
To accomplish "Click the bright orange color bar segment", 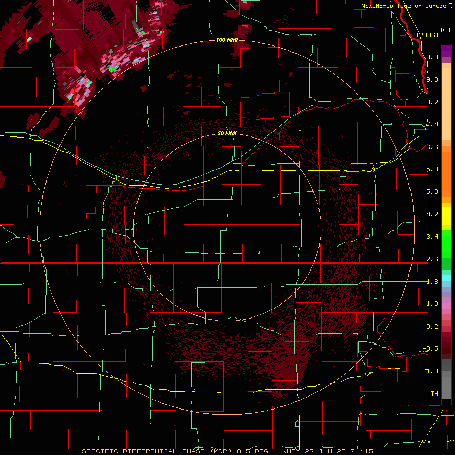I will [x=446, y=175].
